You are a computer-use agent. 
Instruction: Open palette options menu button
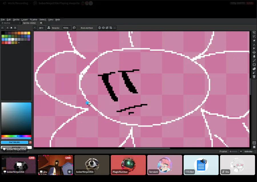15,28
